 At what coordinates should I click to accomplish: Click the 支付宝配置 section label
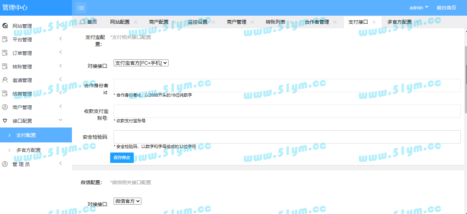click(x=96, y=41)
